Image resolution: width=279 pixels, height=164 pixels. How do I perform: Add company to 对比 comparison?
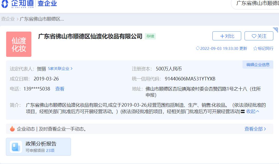(227, 36)
